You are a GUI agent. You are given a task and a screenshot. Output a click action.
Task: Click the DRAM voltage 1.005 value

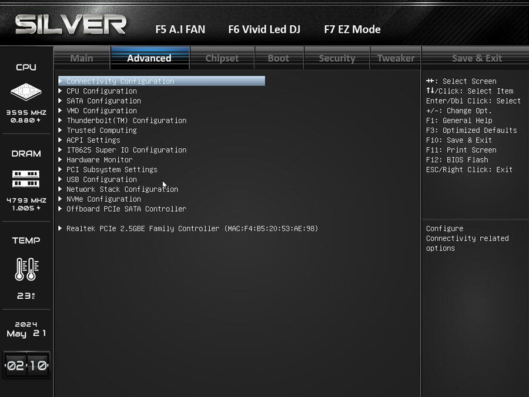coord(26,208)
